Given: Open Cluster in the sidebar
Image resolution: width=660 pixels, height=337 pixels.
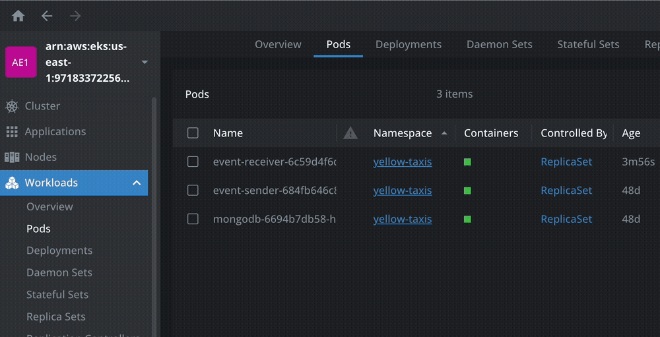Looking at the screenshot, I should (42, 106).
